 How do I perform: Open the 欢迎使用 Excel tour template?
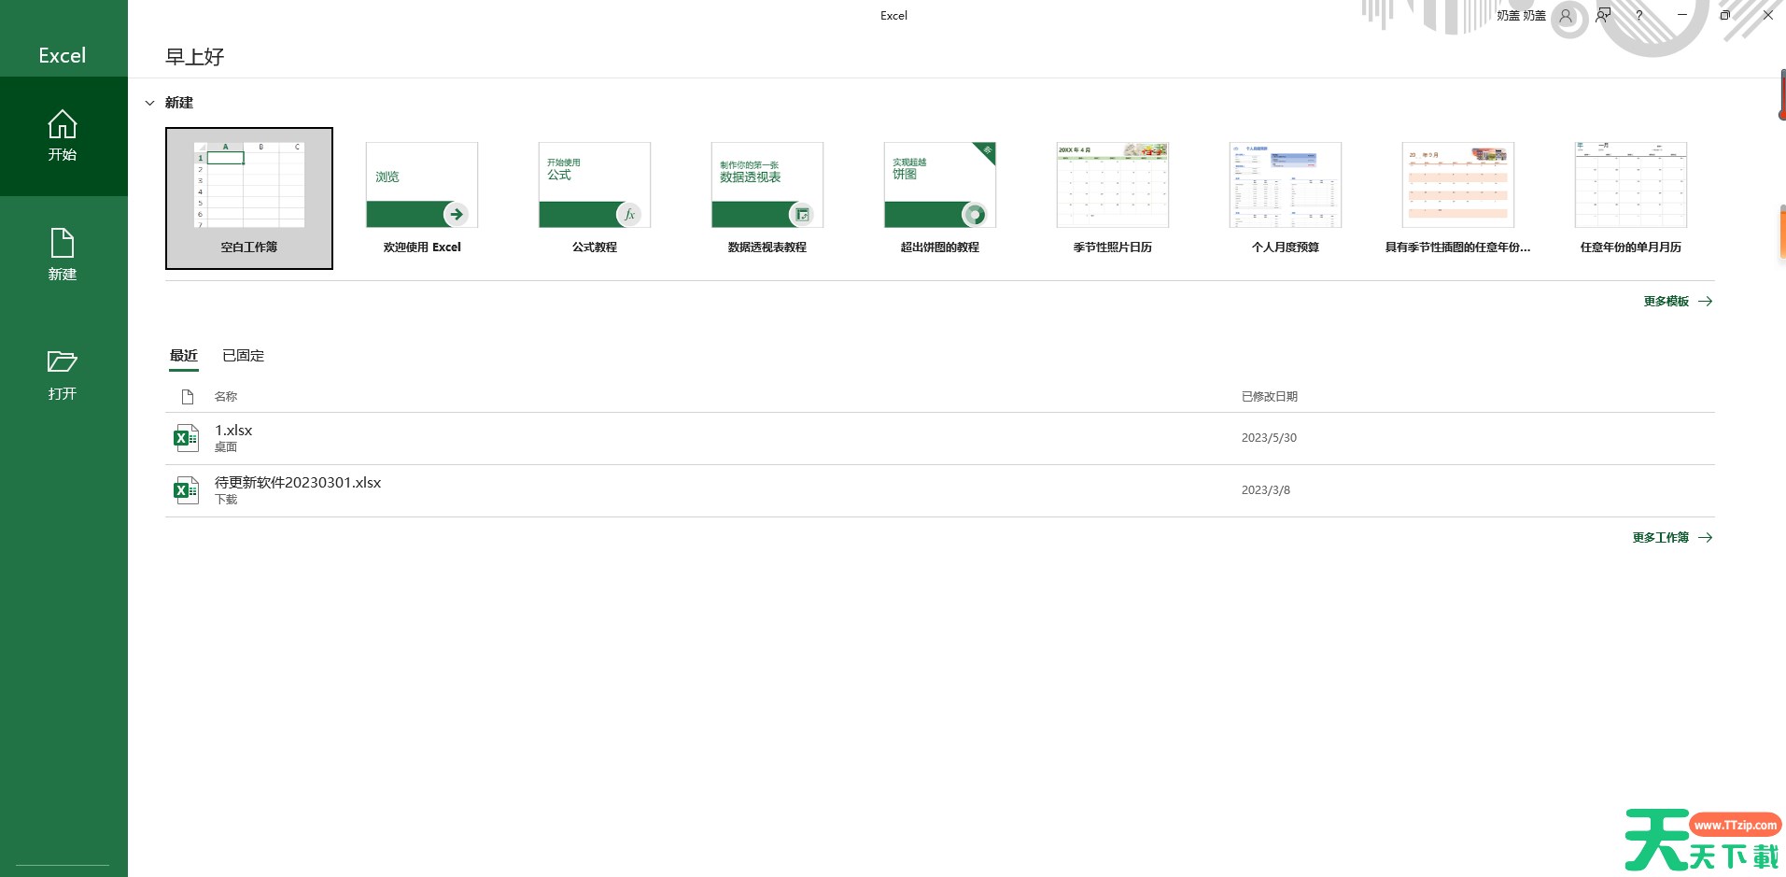(422, 185)
